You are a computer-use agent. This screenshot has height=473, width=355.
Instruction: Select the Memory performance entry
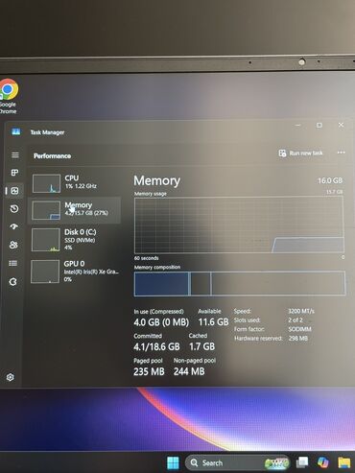75,210
